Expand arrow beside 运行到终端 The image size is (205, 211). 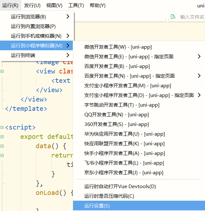[68, 55]
